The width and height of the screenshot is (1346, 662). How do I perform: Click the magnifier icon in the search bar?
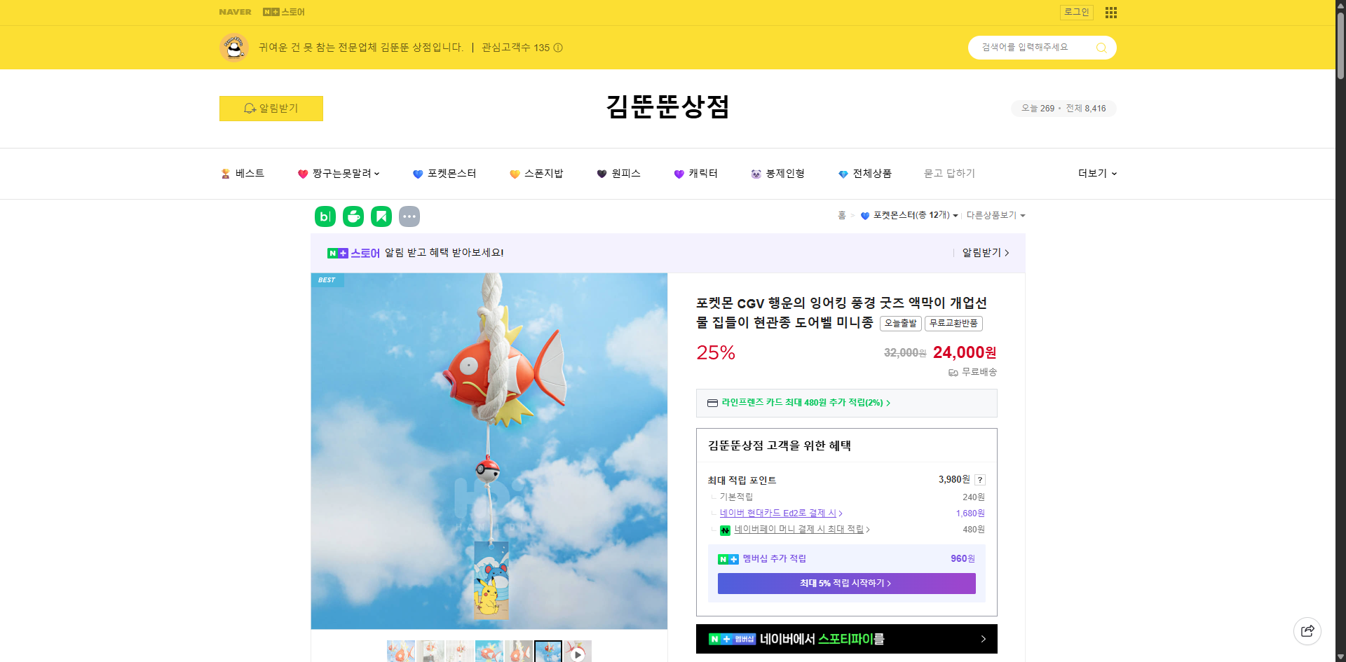pos(1101,48)
